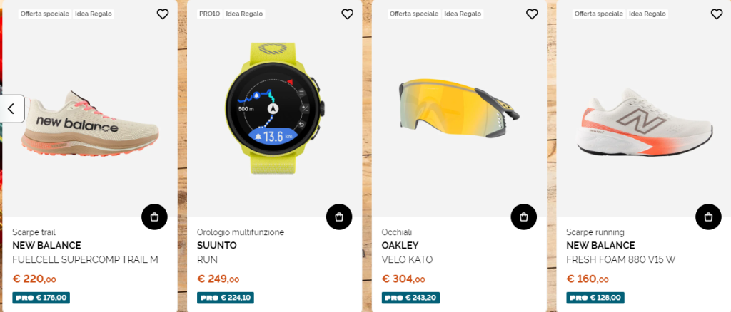Select Offerta speciale tag on Oakley card
The height and width of the screenshot is (312, 731).
pyautogui.click(x=414, y=14)
